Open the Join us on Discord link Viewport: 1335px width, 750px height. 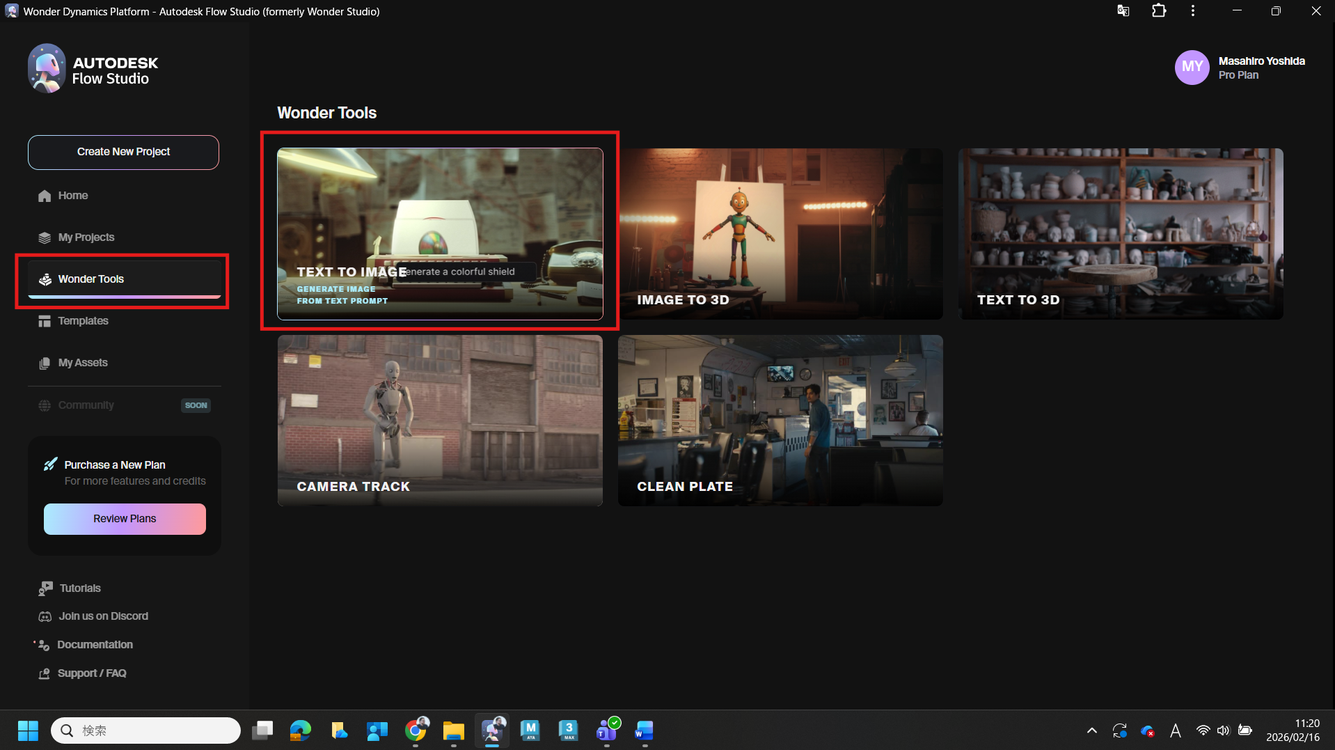(x=103, y=616)
